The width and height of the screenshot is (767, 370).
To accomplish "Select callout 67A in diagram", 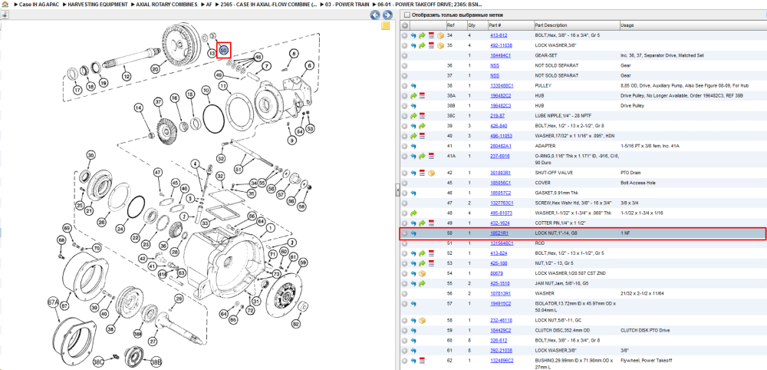I will coord(53,302).
